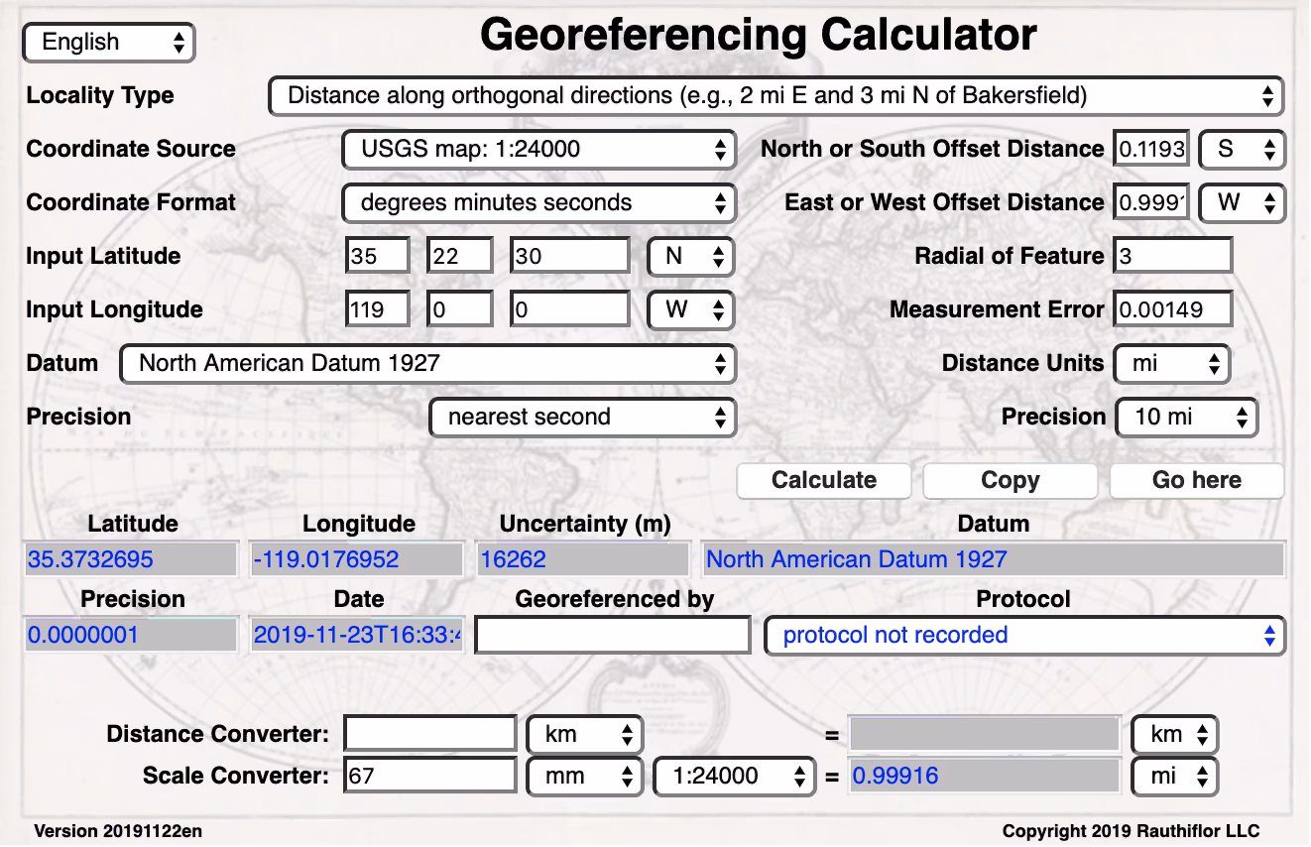Open the scale selector showing 1:24000
Image resolution: width=1311 pixels, height=847 pixels.
coord(734,776)
